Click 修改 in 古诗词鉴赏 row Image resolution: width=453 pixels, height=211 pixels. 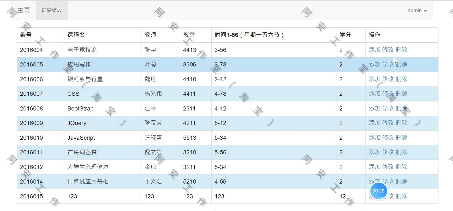pos(388,152)
